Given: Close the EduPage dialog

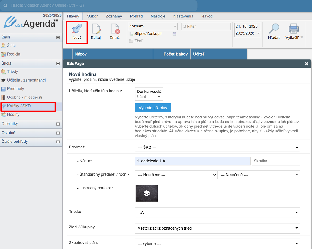Looking at the screenshot, I should 306,64.
